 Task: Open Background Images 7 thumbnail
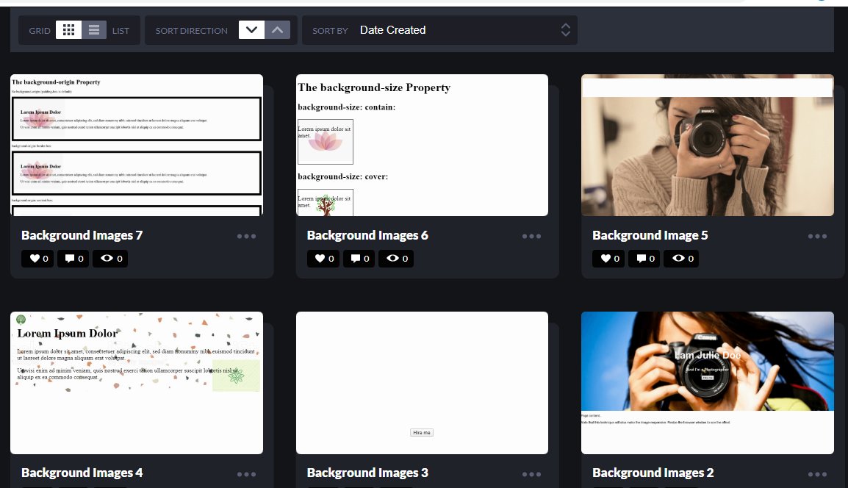point(137,145)
